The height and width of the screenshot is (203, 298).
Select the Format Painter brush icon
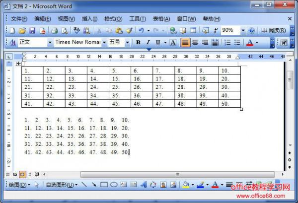tap(129, 30)
